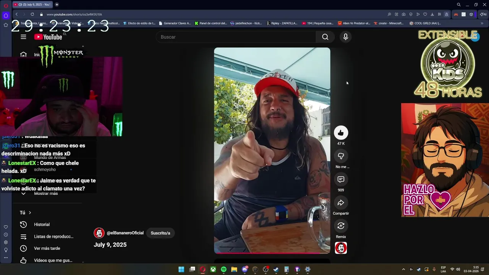Open Windows Start menu
Viewport: 489px width, 275px height.
click(x=181, y=269)
